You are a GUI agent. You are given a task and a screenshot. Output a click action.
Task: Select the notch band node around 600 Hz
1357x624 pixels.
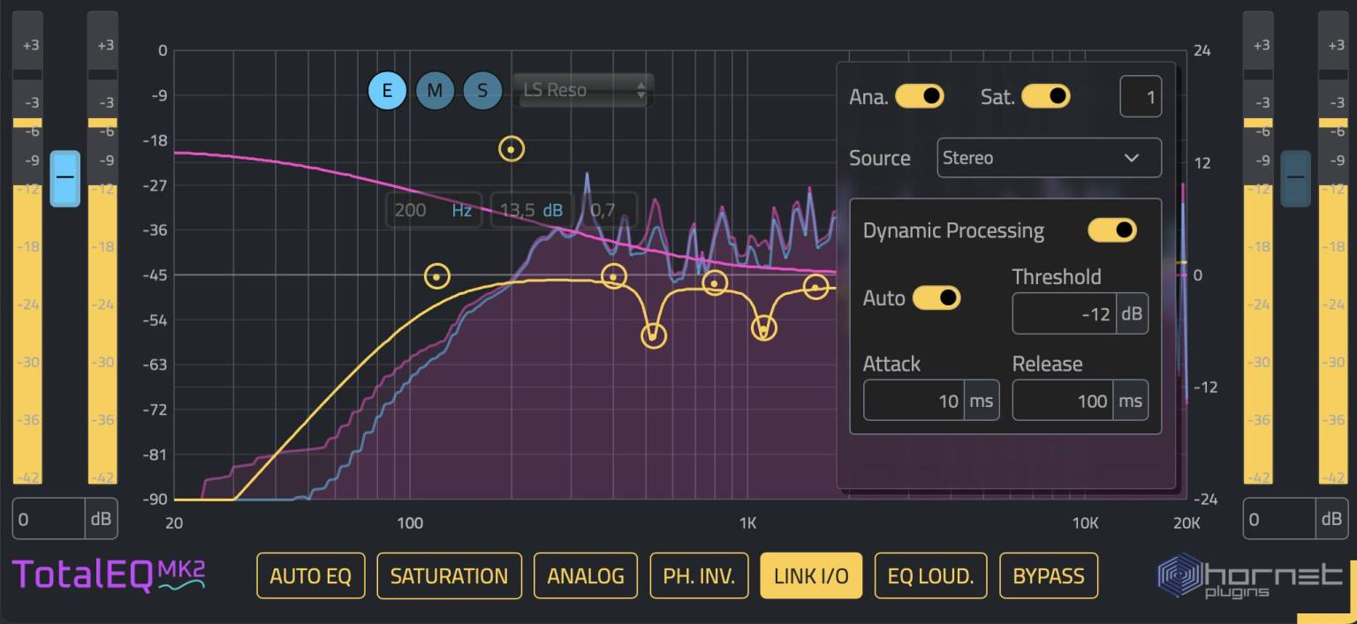point(654,335)
